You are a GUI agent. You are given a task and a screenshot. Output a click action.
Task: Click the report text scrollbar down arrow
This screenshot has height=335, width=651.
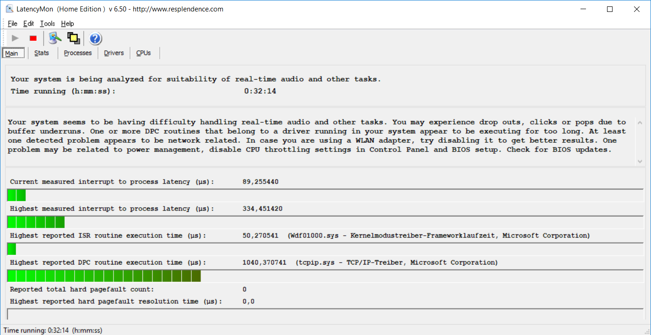pyautogui.click(x=640, y=161)
